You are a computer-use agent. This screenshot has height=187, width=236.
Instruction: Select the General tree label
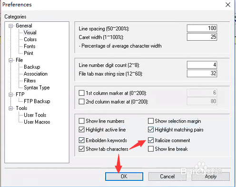24,26
